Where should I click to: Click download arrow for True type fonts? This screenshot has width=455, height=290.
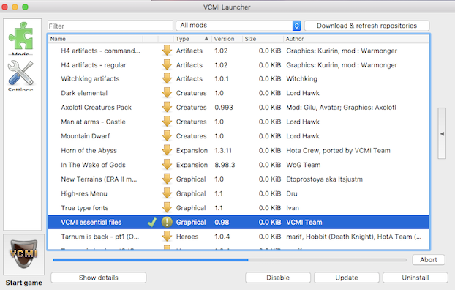[167, 208]
